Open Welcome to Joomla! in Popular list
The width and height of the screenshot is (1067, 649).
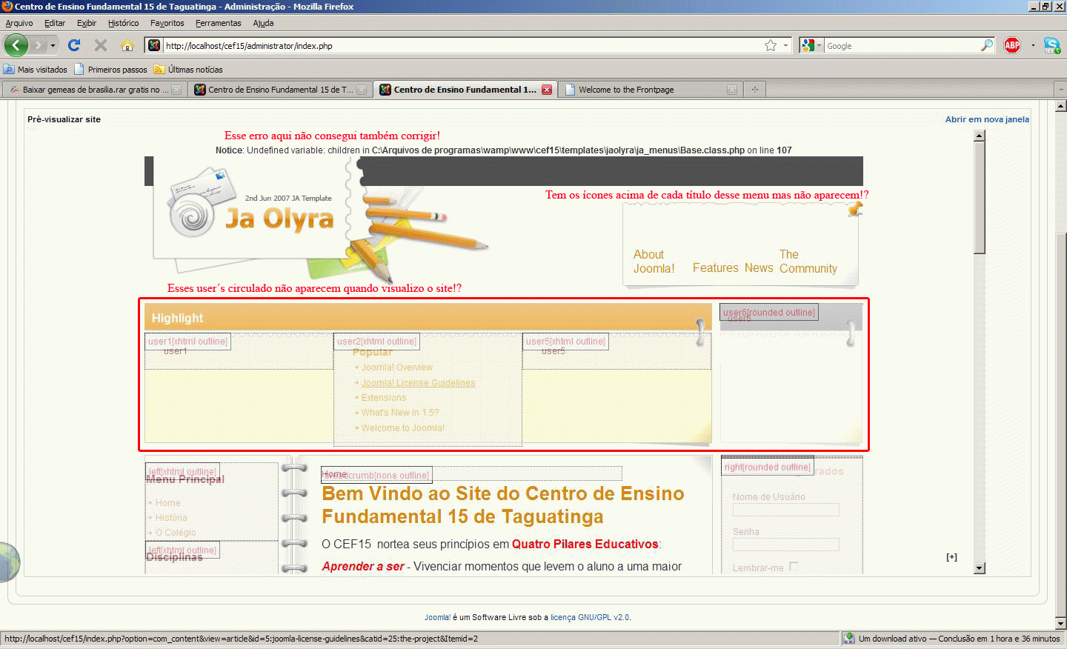[403, 428]
